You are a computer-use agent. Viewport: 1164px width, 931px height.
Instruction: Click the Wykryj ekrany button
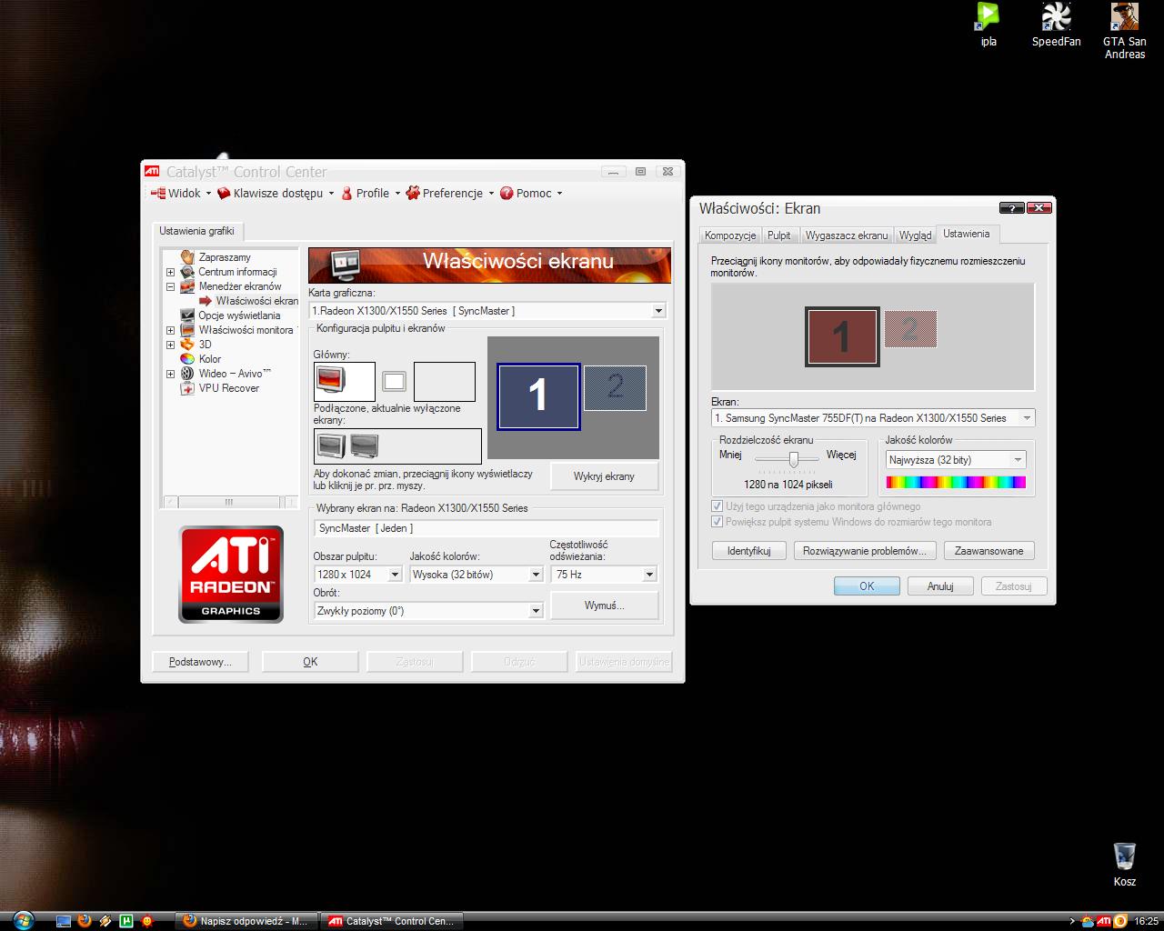pyautogui.click(x=604, y=476)
